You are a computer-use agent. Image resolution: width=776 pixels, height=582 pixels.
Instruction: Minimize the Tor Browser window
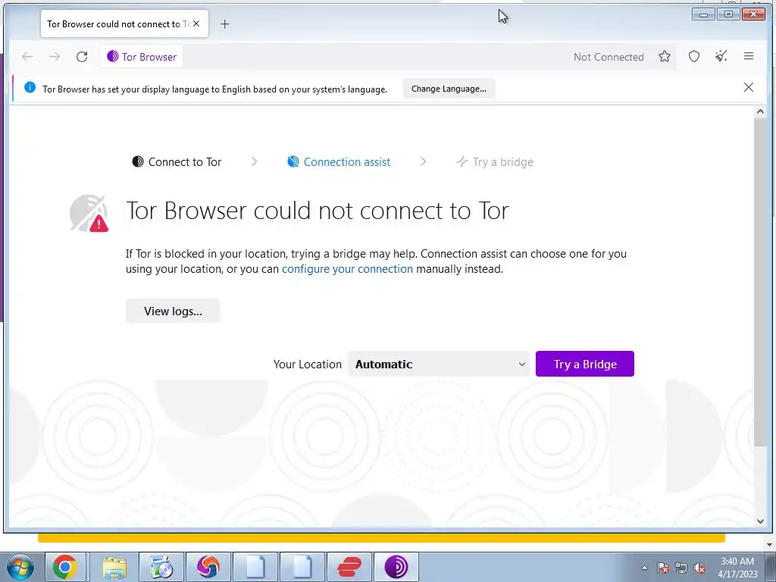[x=703, y=14]
